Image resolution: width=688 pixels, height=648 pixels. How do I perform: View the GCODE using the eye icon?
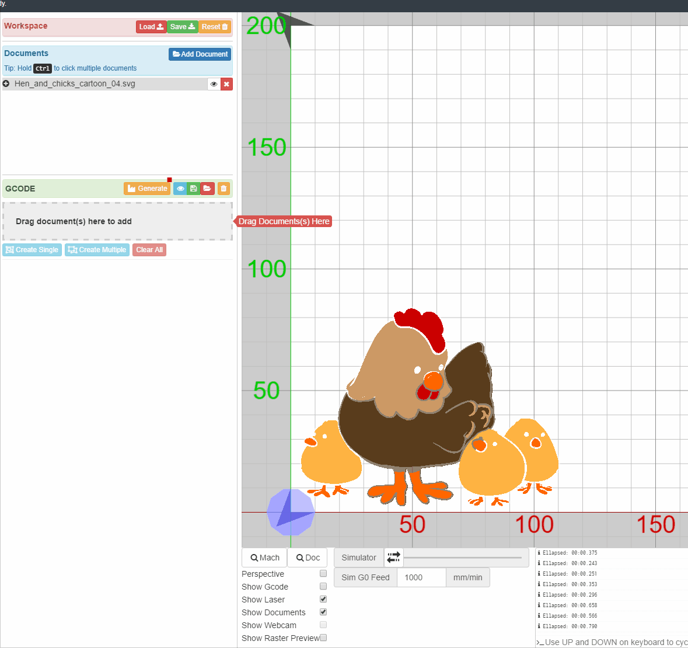[x=180, y=189]
